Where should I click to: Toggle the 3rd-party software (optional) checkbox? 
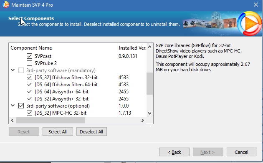[21, 106]
